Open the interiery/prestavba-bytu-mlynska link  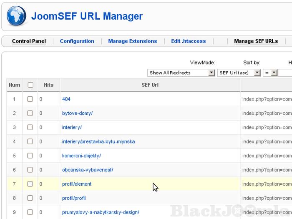pos(98,142)
